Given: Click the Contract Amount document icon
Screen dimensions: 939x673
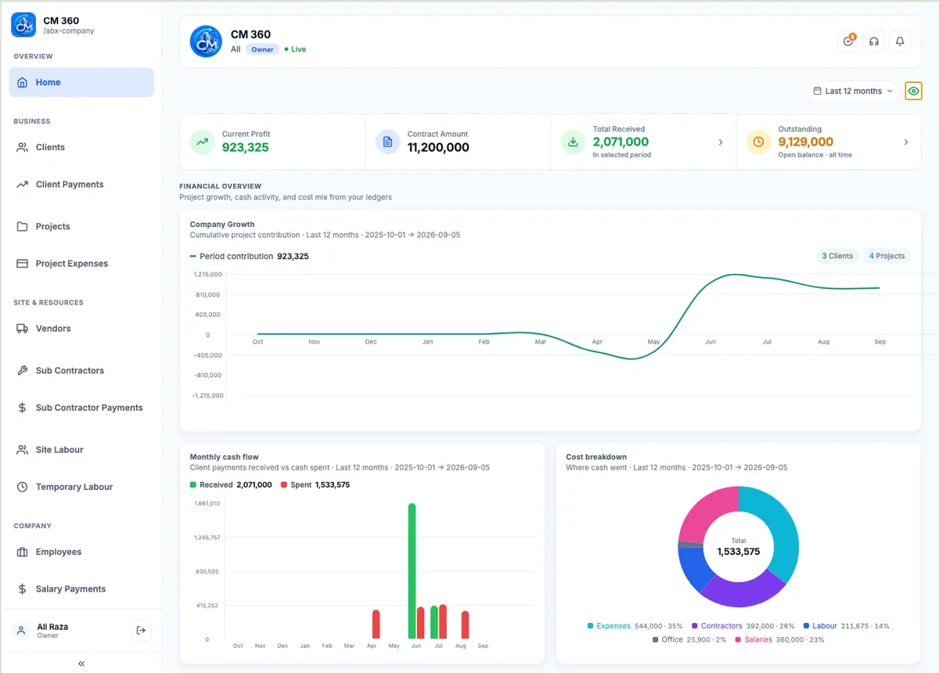Looking at the screenshot, I should 388,142.
